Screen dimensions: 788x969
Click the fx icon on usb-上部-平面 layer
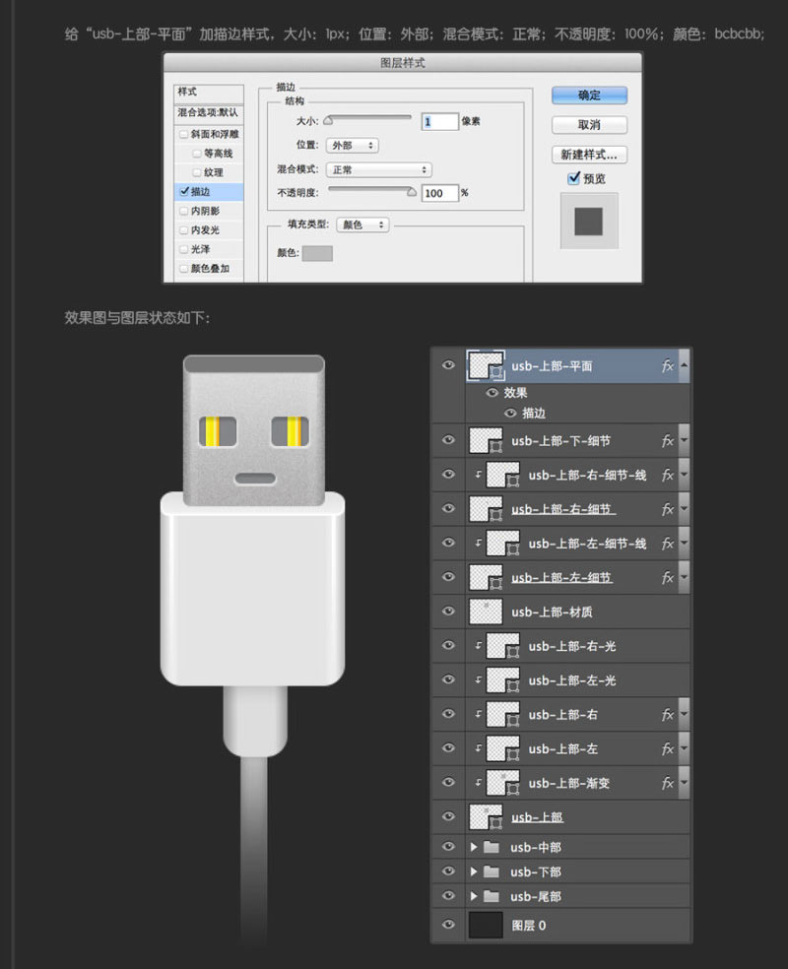pos(668,365)
